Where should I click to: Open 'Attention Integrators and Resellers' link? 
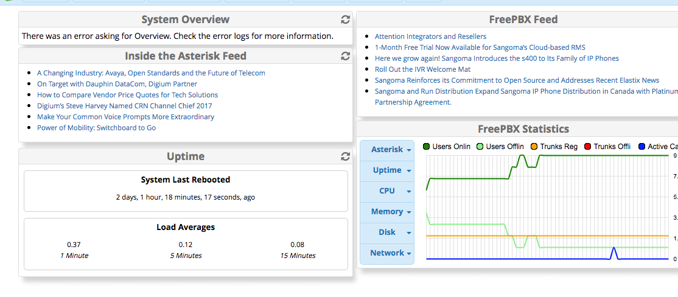pos(430,37)
